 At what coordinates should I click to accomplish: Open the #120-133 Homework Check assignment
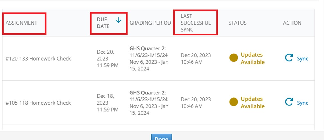click(x=38, y=59)
